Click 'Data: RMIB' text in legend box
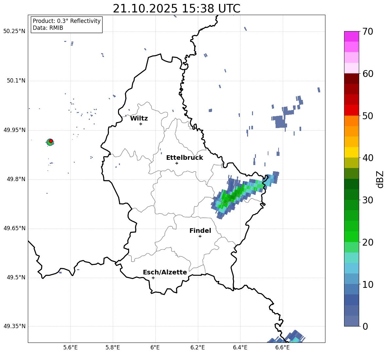Image resolution: width=388 pixels, height=354 pixels. [x=48, y=28]
